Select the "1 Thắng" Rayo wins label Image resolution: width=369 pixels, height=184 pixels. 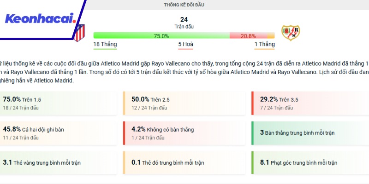[264, 45]
